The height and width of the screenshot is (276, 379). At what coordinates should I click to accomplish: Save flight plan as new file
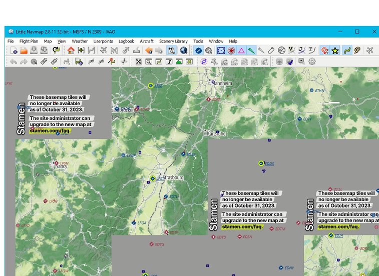point(44,50)
